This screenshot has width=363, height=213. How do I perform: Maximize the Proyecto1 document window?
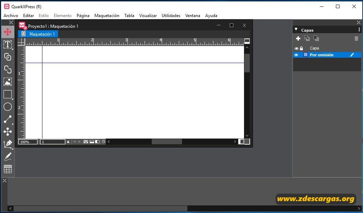231,26
